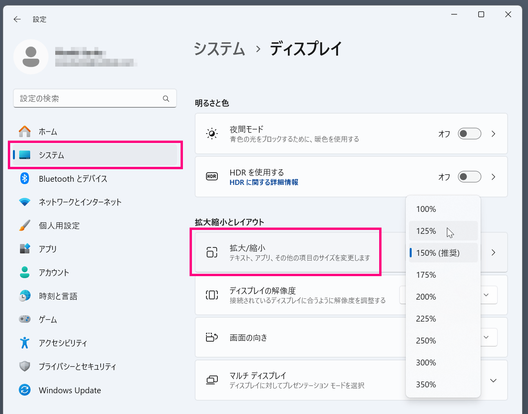
Task: Toggle the night mode switch
Action: click(x=469, y=134)
